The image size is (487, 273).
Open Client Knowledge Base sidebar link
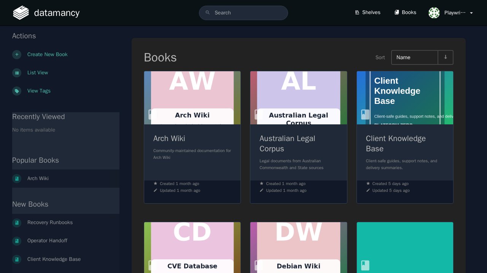pos(54,259)
